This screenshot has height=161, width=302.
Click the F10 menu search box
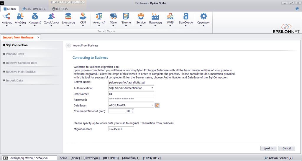(x=29, y=158)
